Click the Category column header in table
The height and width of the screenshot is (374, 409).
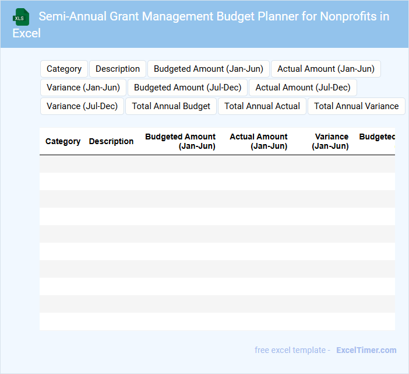pos(63,141)
